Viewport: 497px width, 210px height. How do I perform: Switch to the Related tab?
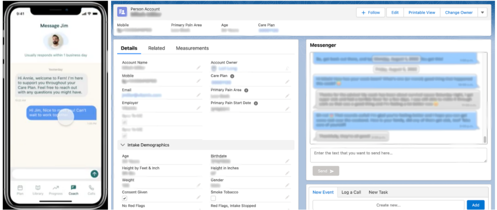(x=157, y=48)
